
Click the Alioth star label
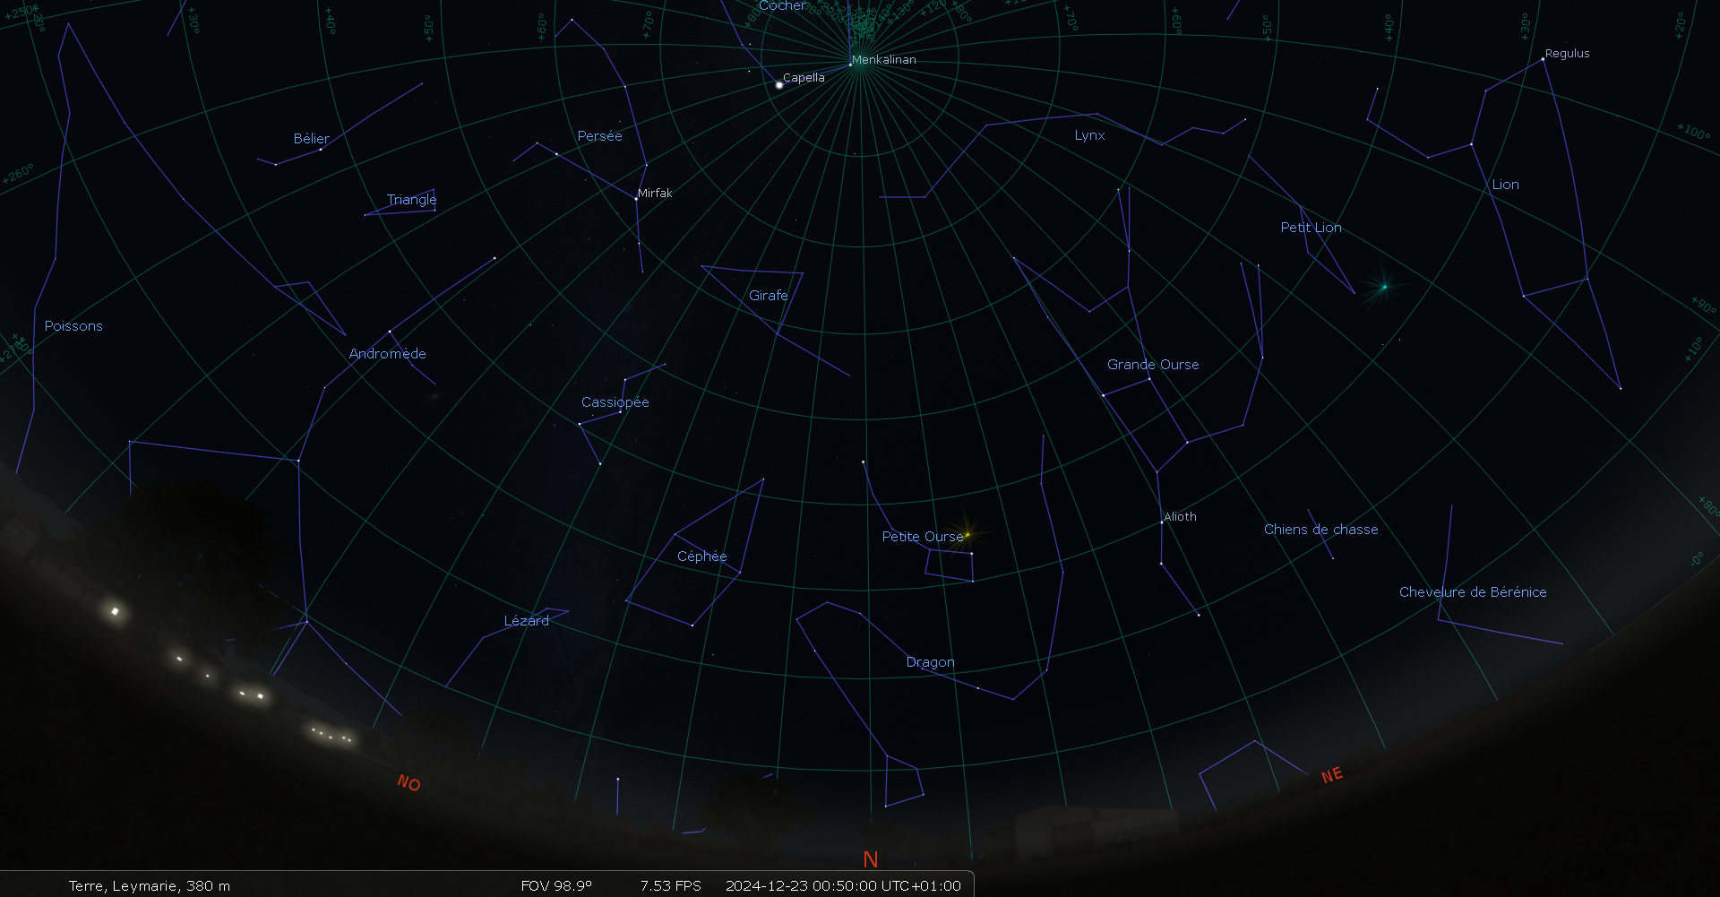click(1180, 517)
